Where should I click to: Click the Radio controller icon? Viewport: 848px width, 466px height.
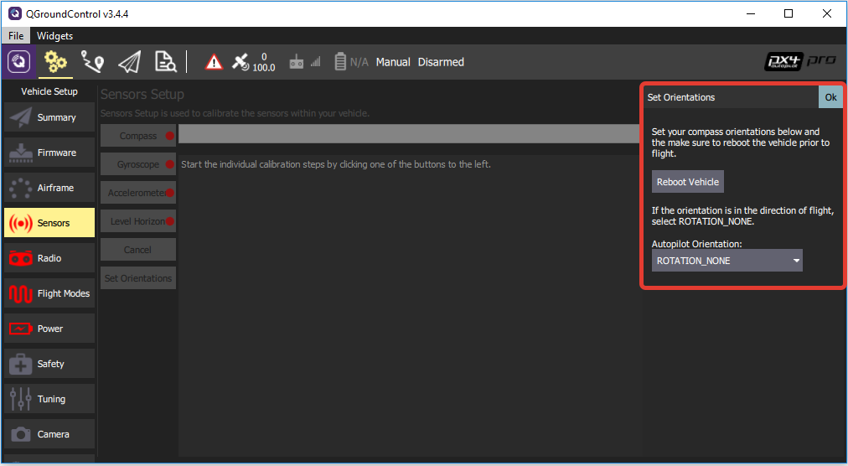click(x=21, y=258)
